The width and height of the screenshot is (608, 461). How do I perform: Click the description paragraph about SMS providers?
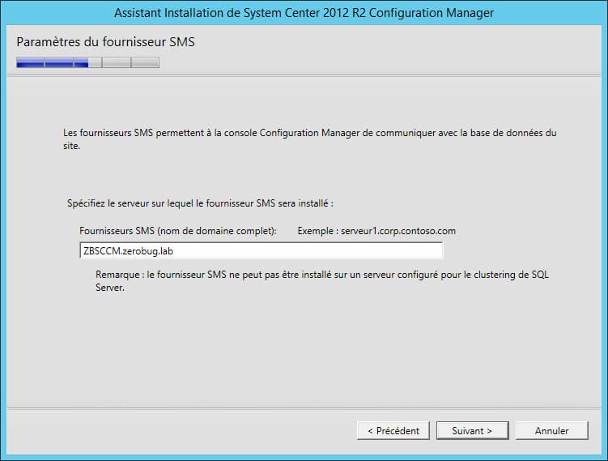(309, 139)
